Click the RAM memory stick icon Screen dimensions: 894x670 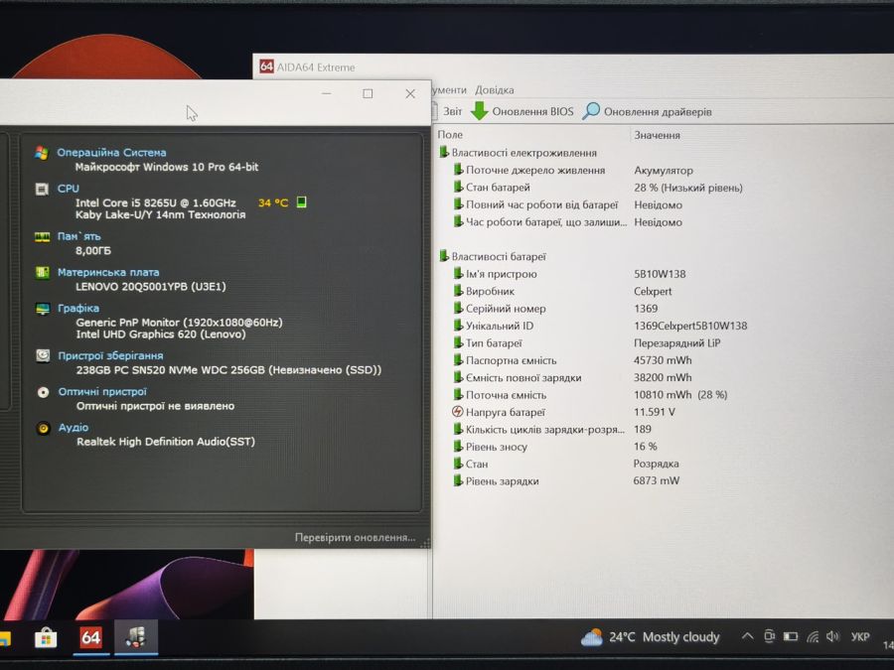pos(42,237)
